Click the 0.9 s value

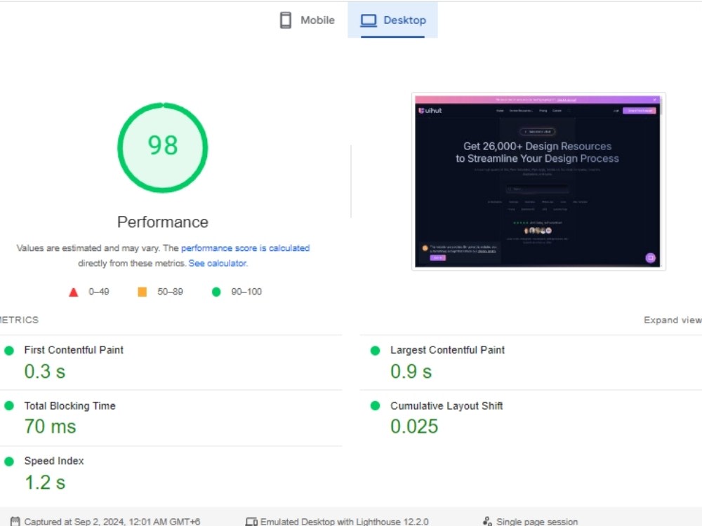(x=411, y=372)
